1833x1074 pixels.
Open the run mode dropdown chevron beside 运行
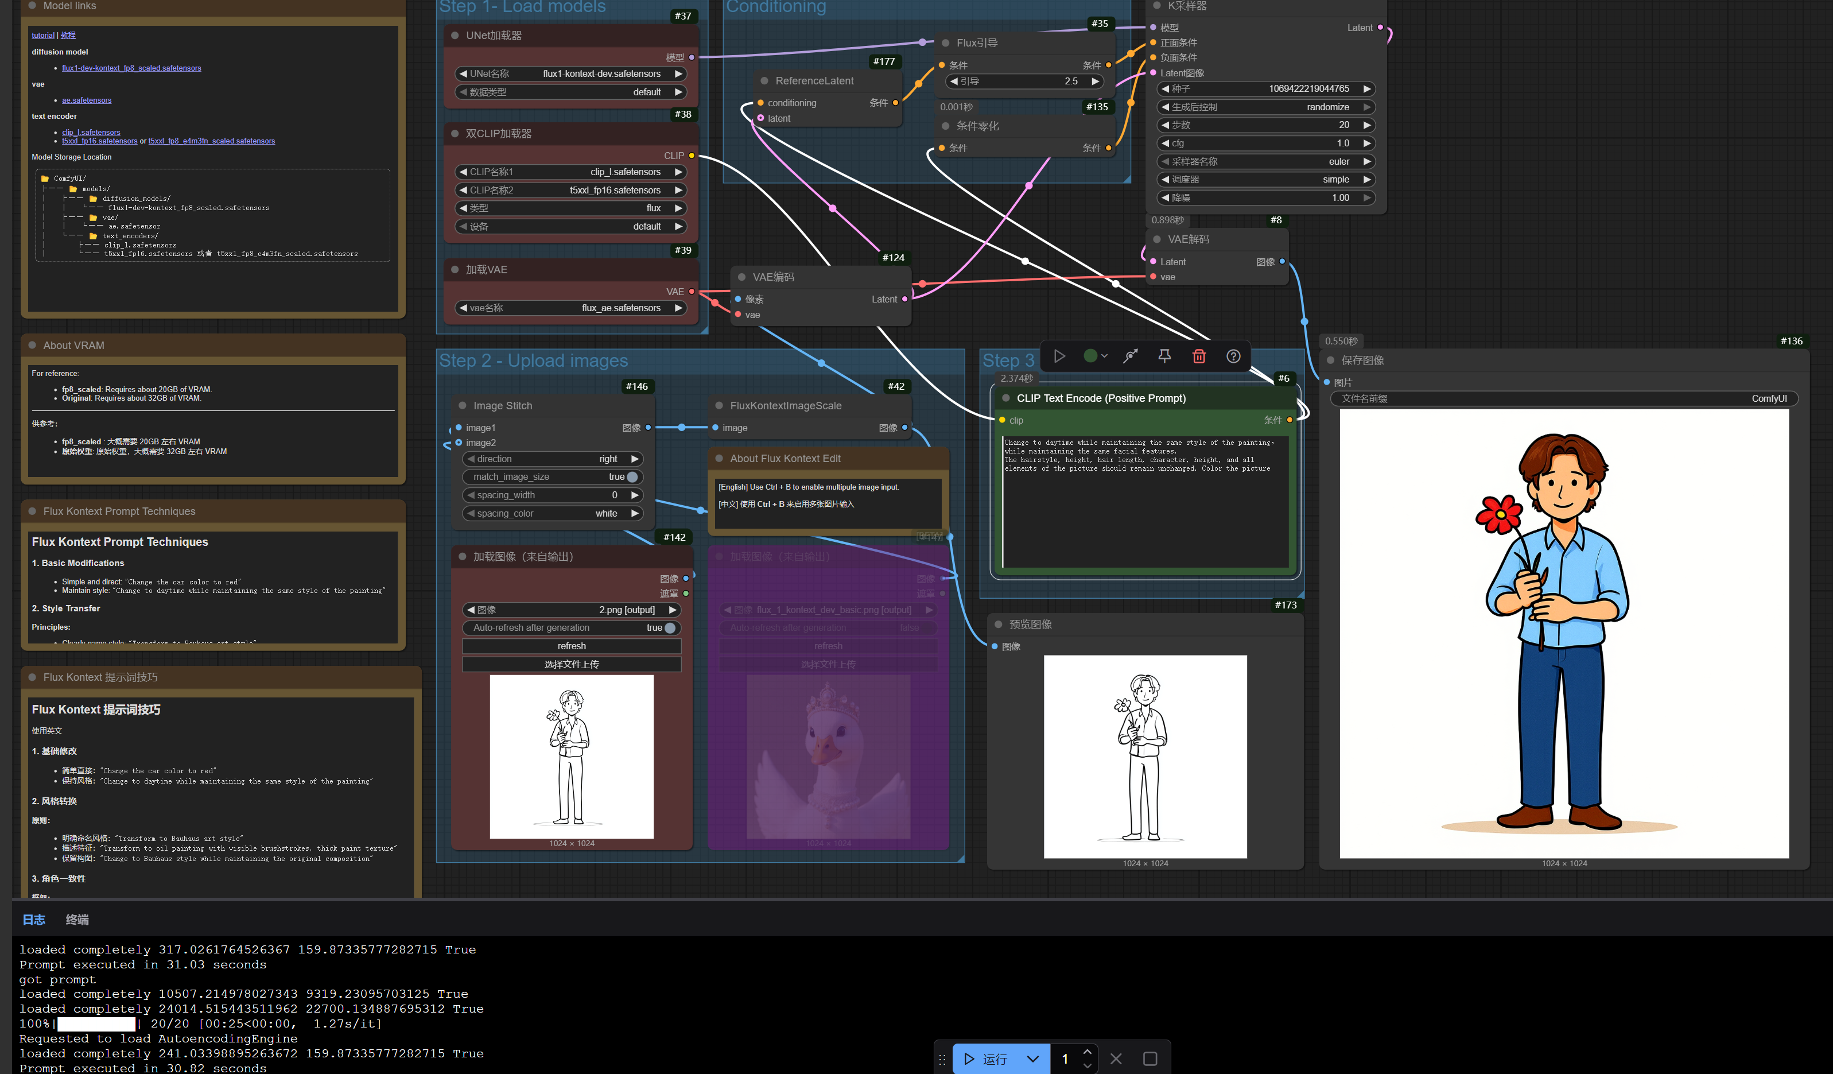(x=1033, y=1059)
